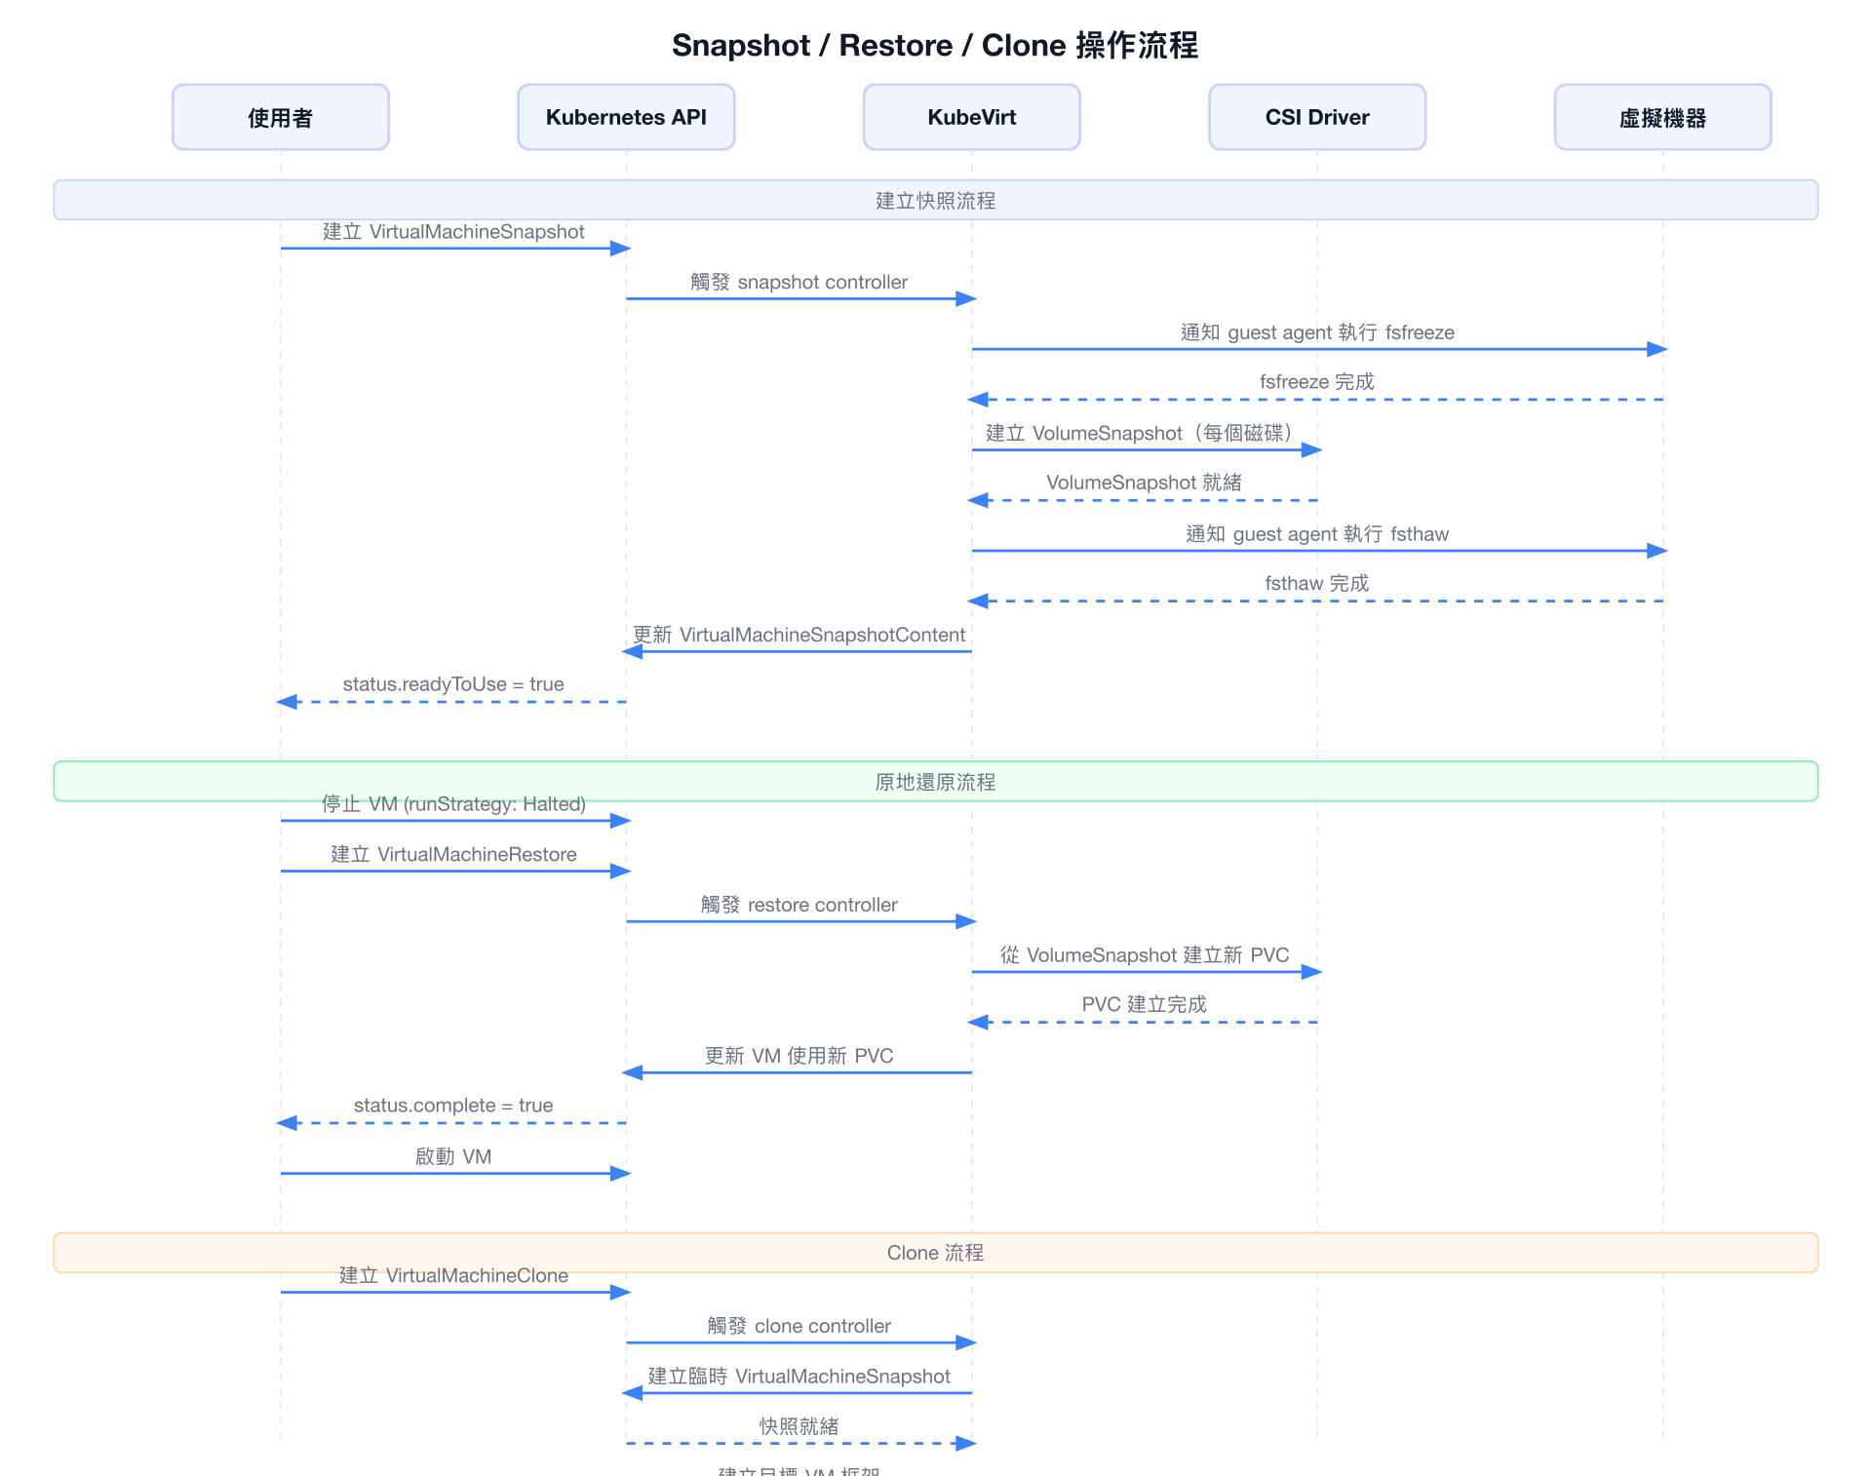This screenshot has height=1476, width=1872.
Task: Select message 更新 VirtualMachineSnapshotContent
Action: (799, 635)
